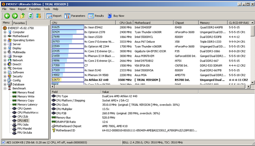Select the DirectX icon in tree
The image size is (255, 146).
click(10, 64)
